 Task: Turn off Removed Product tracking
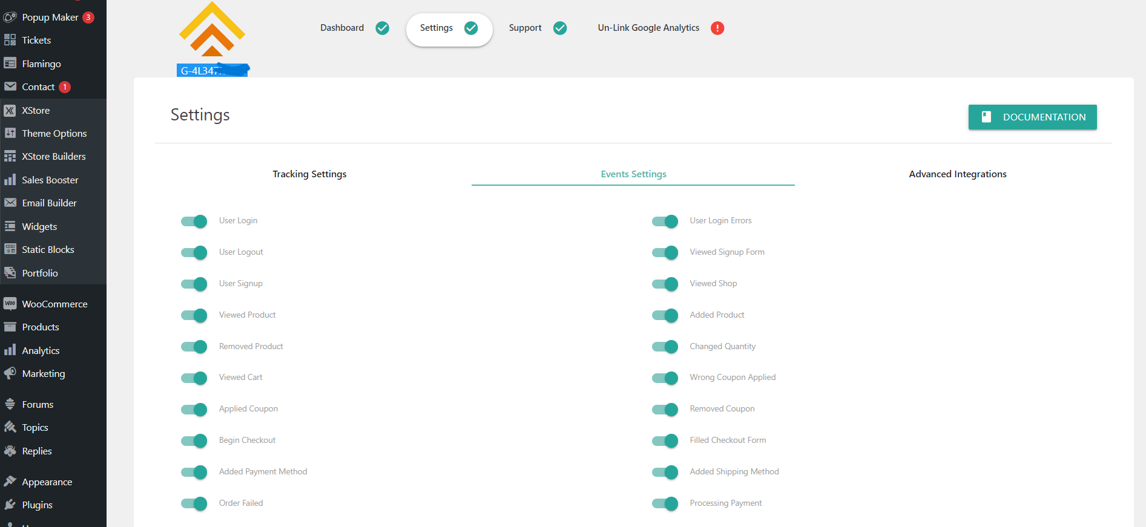click(x=194, y=347)
